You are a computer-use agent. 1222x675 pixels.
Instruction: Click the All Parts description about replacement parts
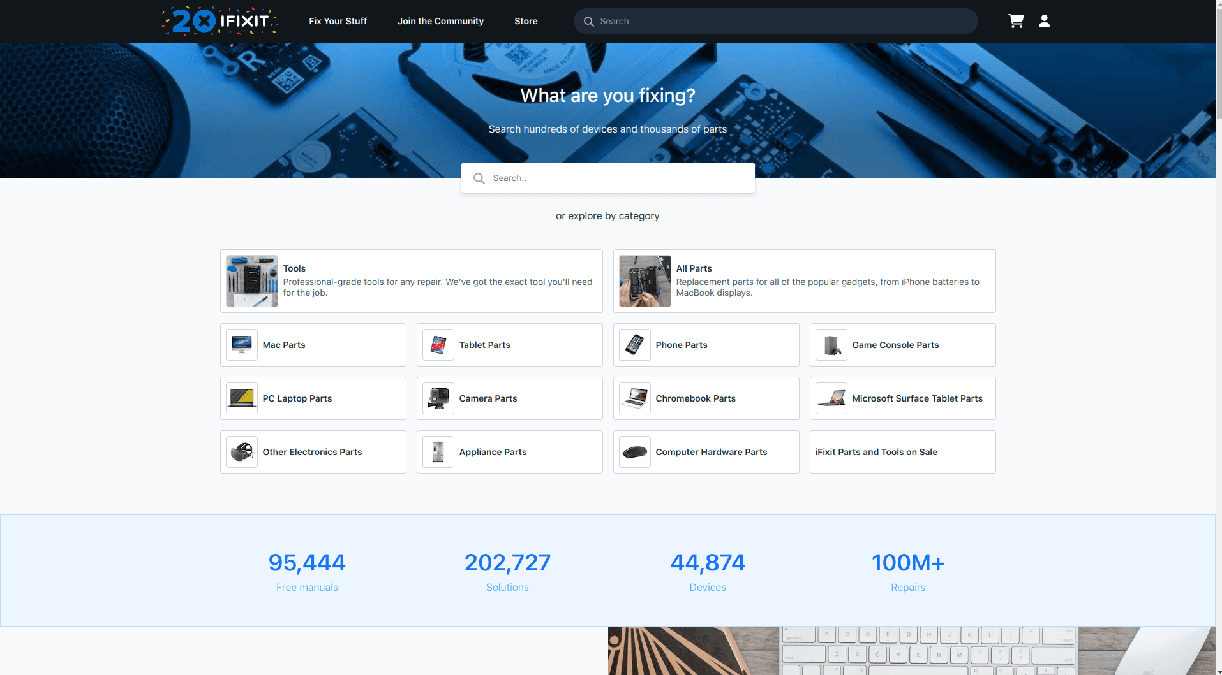click(828, 287)
